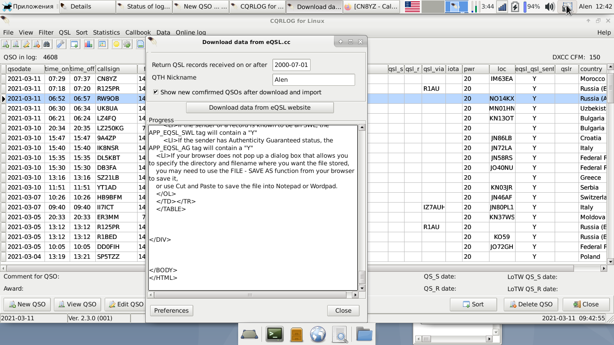Click Progress horizontal scrollbar right arrow
The height and width of the screenshot is (345, 614).
click(x=356, y=295)
